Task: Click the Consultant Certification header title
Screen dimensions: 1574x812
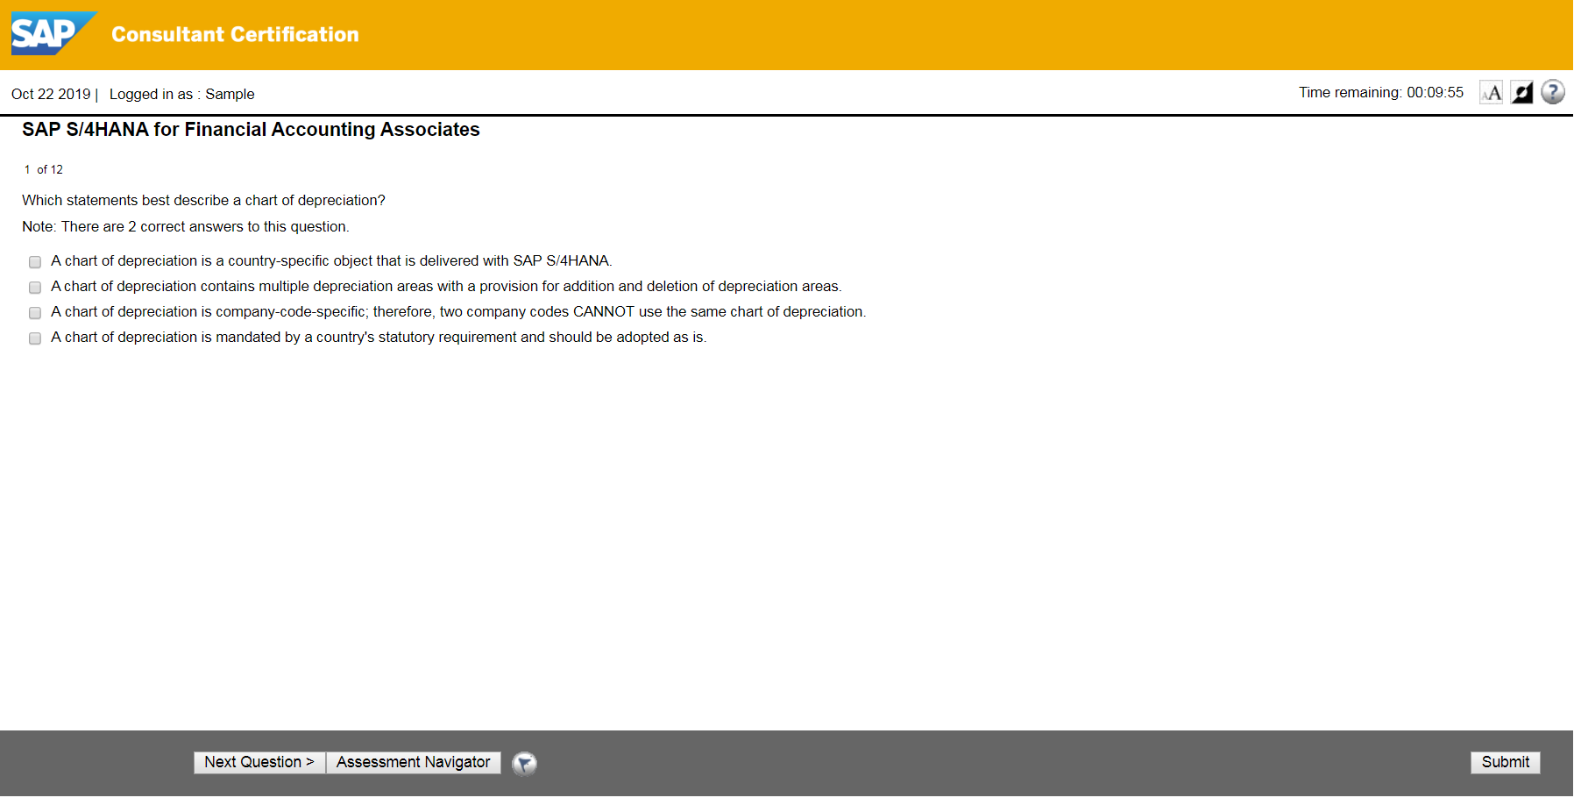Action: click(235, 34)
